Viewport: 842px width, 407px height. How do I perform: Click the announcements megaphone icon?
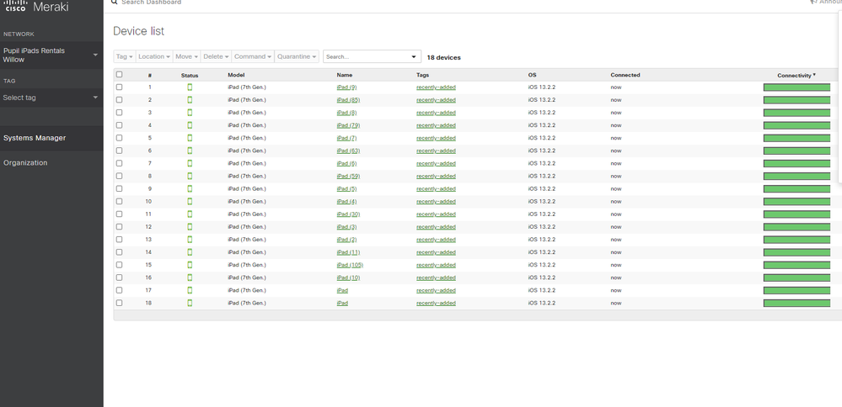(x=813, y=3)
